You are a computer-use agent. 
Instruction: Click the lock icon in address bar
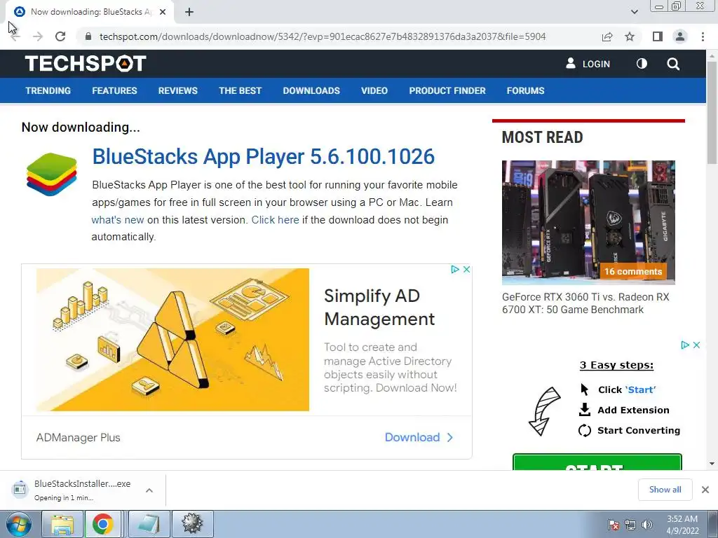(88, 36)
